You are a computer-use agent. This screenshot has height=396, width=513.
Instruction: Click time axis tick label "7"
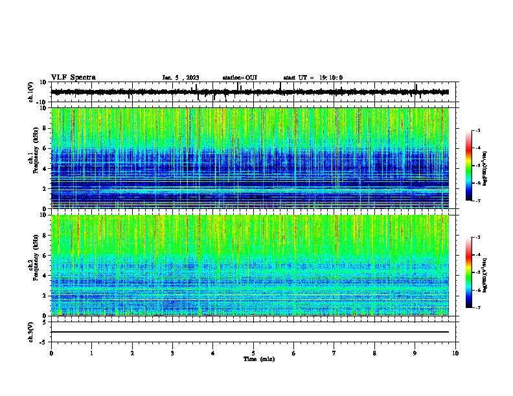pos(334,353)
